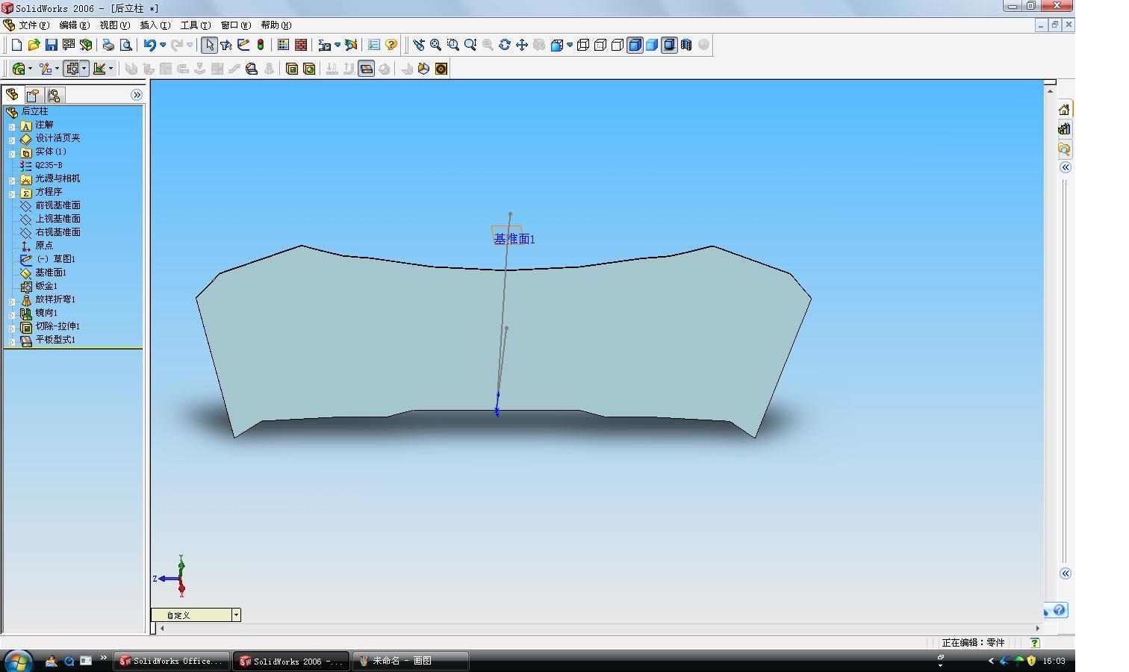The image size is (1129, 672).
Task: Open the view orientation 自定义 dropdown
Action: point(236,615)
